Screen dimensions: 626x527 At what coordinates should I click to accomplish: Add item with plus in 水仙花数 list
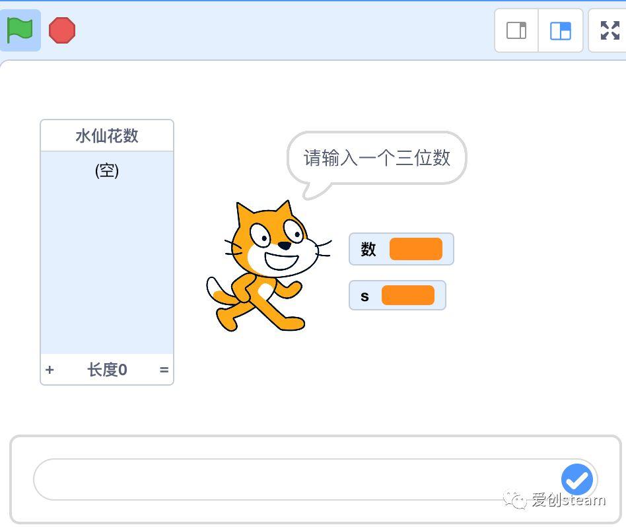(x=50, y=370)
